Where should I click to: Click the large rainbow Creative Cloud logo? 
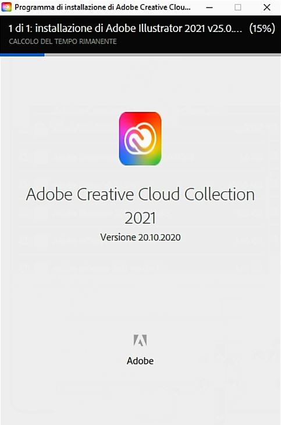tap(140, 138)
